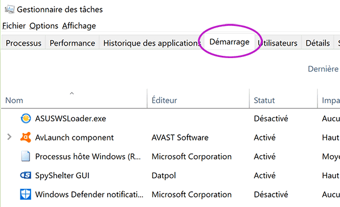Click the Dernière label near the right edge
Viewport: 340px width, 207px height.
click(x=324, y=69)
